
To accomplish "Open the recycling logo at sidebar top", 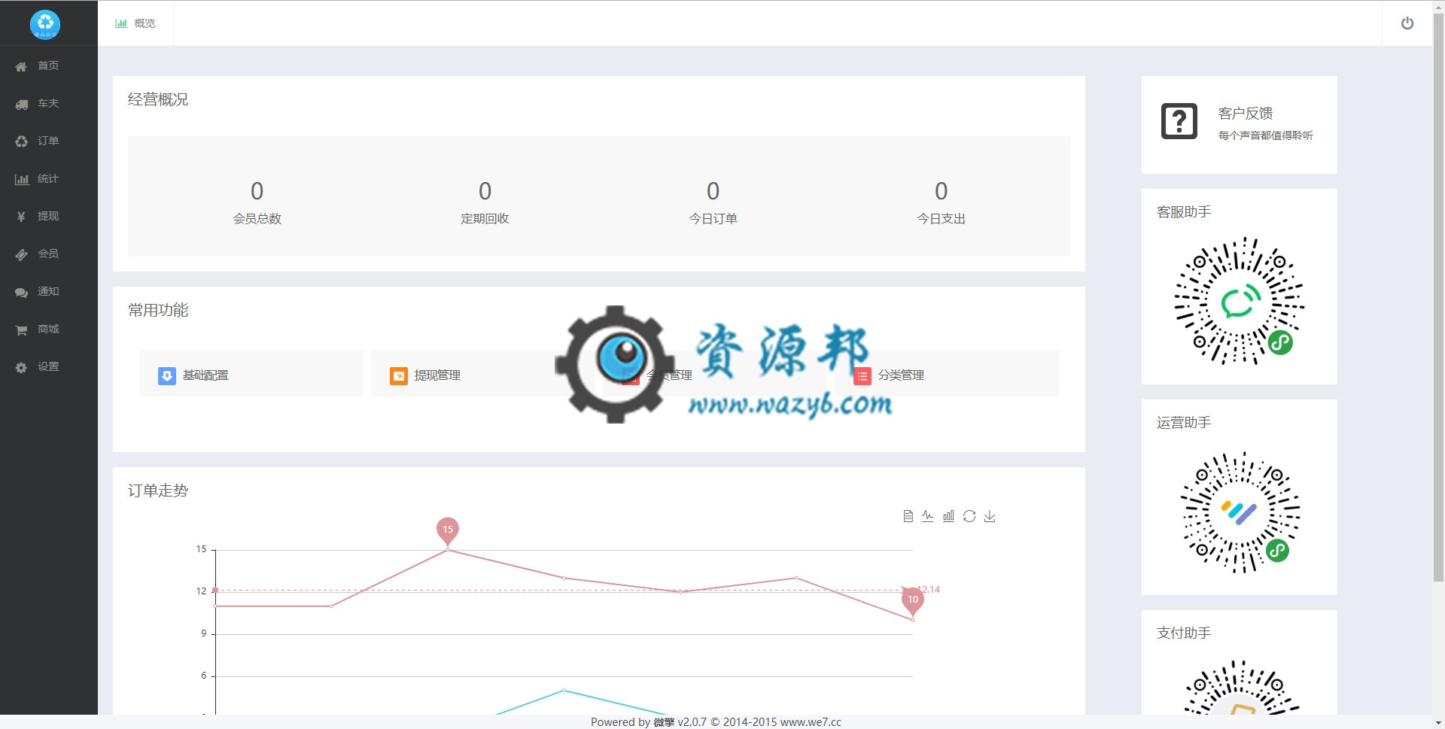I will 45,24.
